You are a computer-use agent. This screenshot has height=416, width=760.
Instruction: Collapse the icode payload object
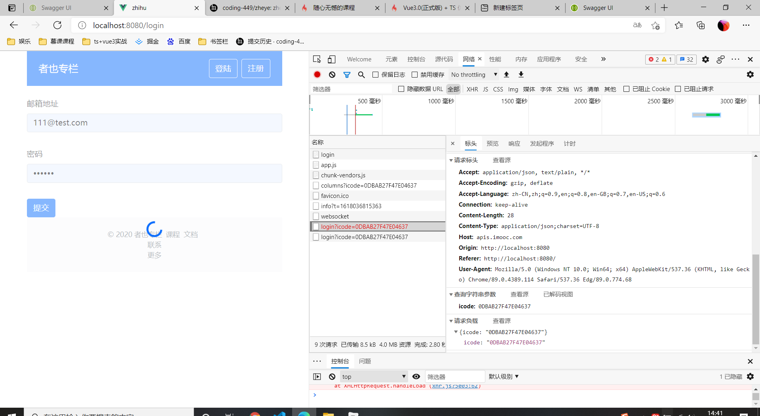(456, 332)
